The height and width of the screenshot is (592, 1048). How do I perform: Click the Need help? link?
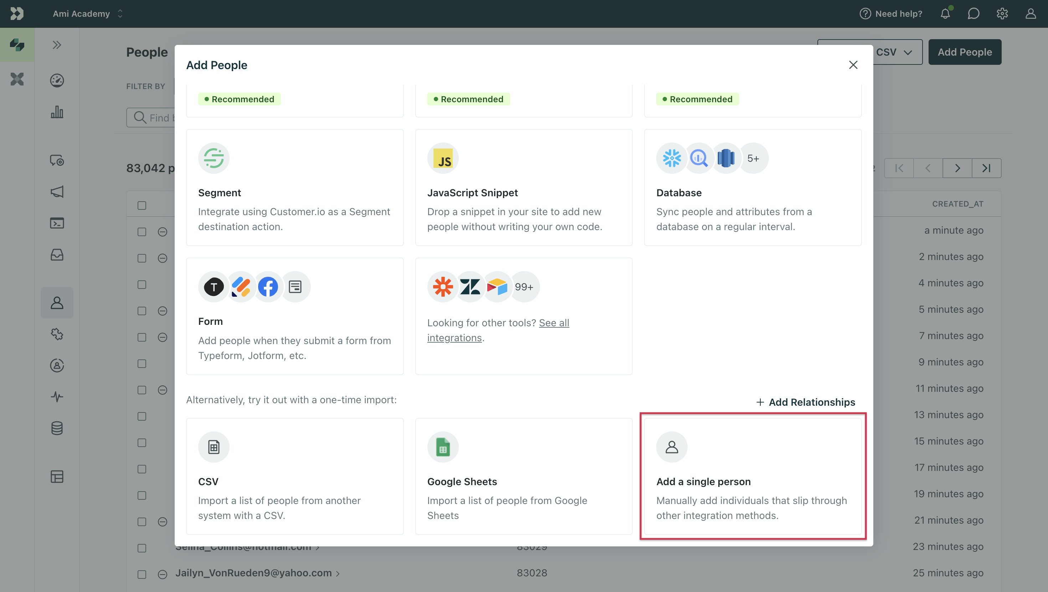(890, 14)
